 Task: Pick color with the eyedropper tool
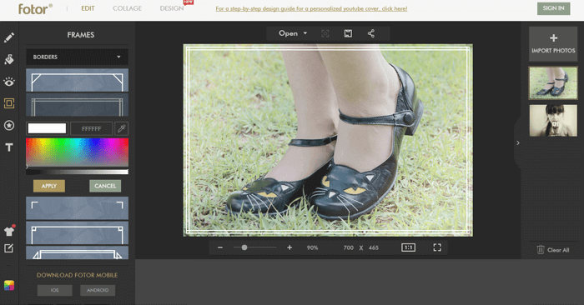click(122, 128)
